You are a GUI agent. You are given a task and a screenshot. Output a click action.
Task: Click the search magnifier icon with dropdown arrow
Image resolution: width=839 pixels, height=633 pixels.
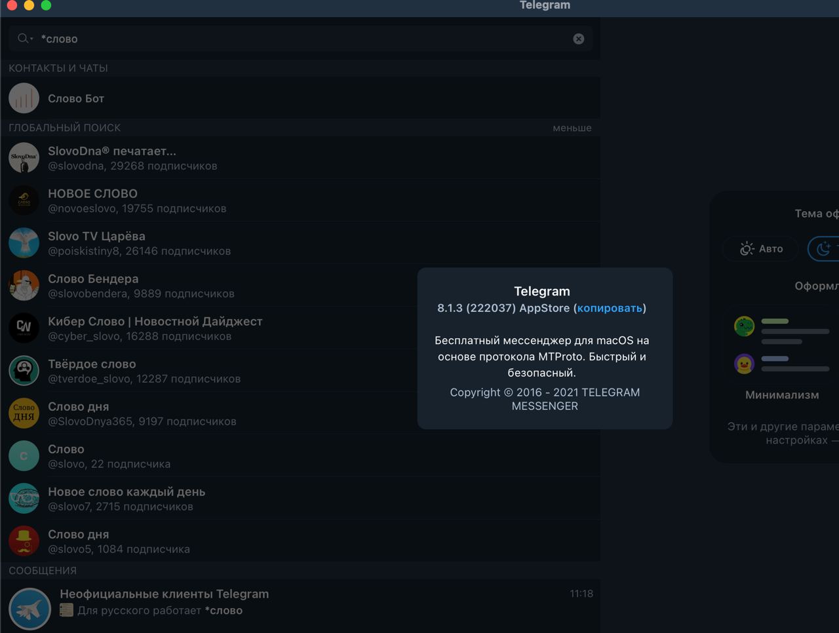click(x=26, y=39)
